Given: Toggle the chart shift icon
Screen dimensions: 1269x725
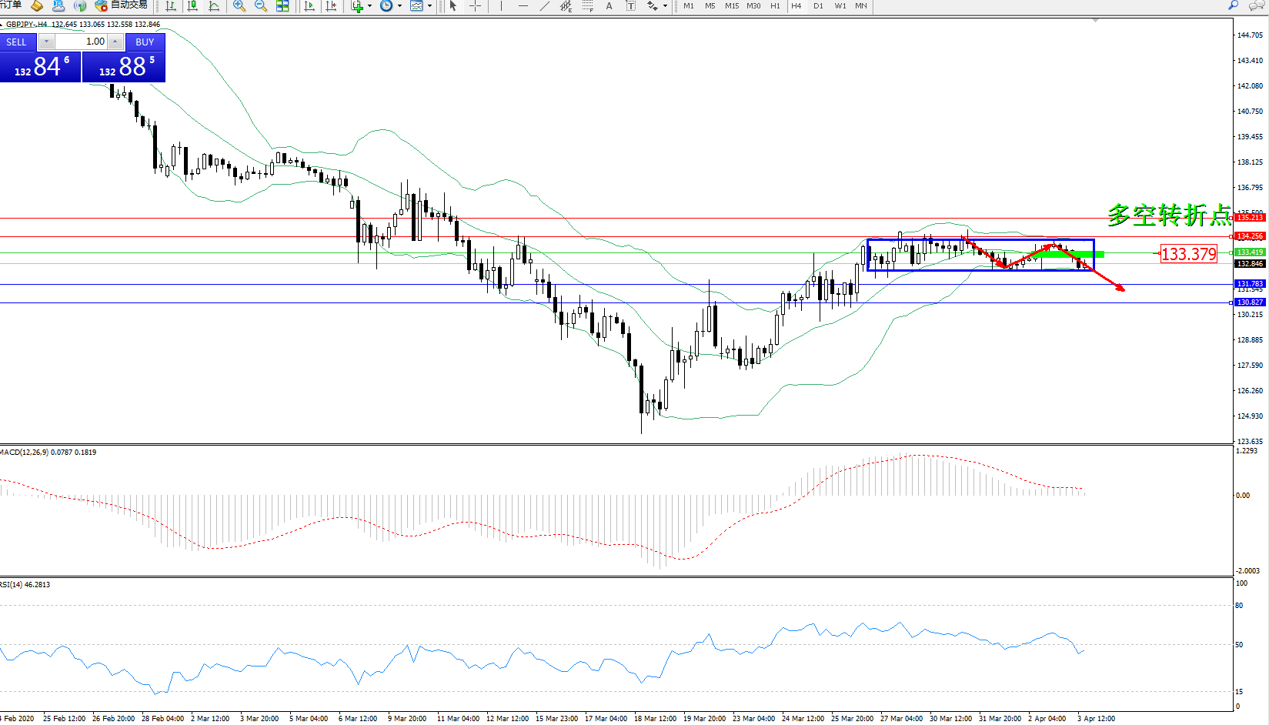Looking at the screenshot, I should (x=331, y=6).
